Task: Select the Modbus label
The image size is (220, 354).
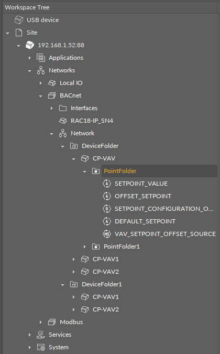Action: click(71, 322)
